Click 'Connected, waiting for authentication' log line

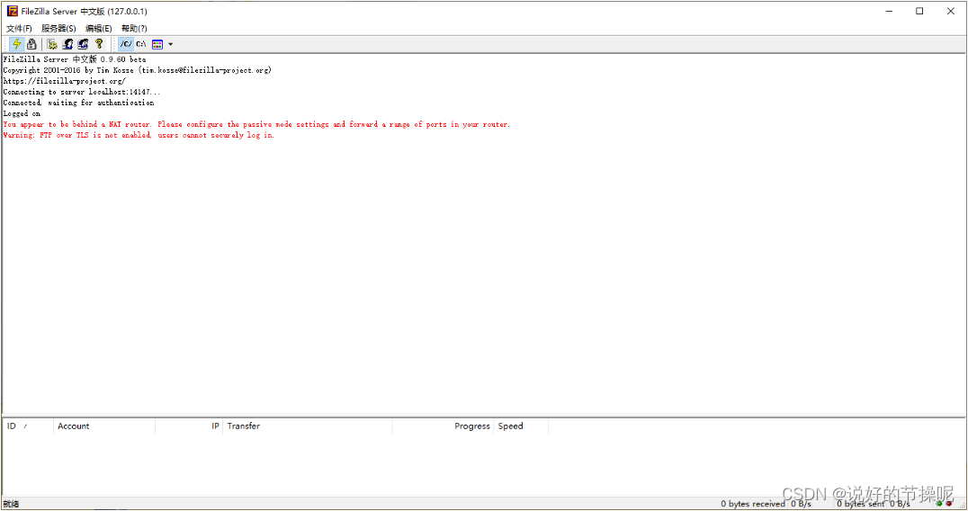[x=78, y=103]
